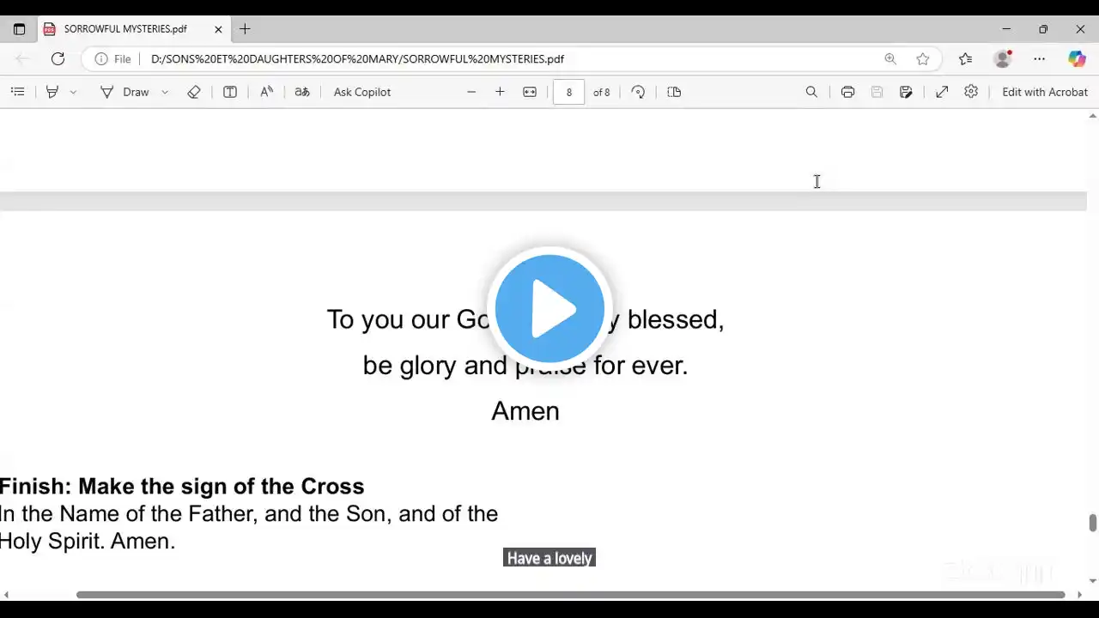Screen dimensions: 1099x618
Task: Click Edit with Acrobat
Action: pyautogui.click(x=1045, y=92)
